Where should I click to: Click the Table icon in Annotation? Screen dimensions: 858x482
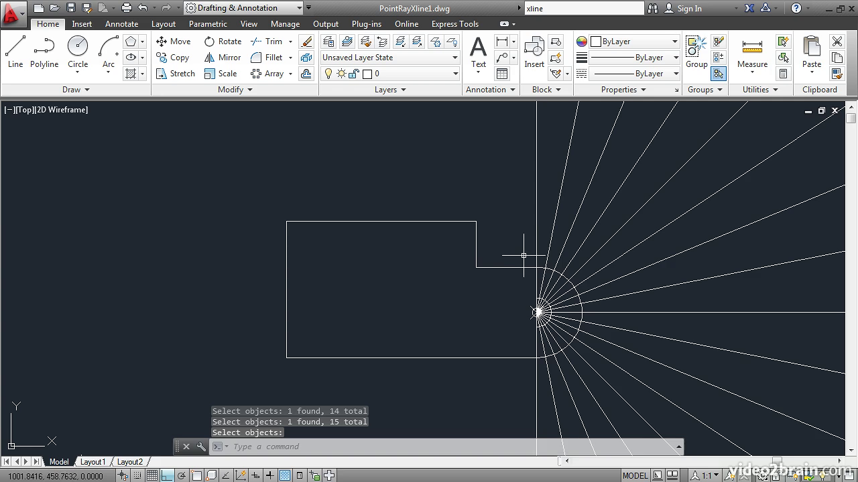pyautogui.click(x=502, y=74)
